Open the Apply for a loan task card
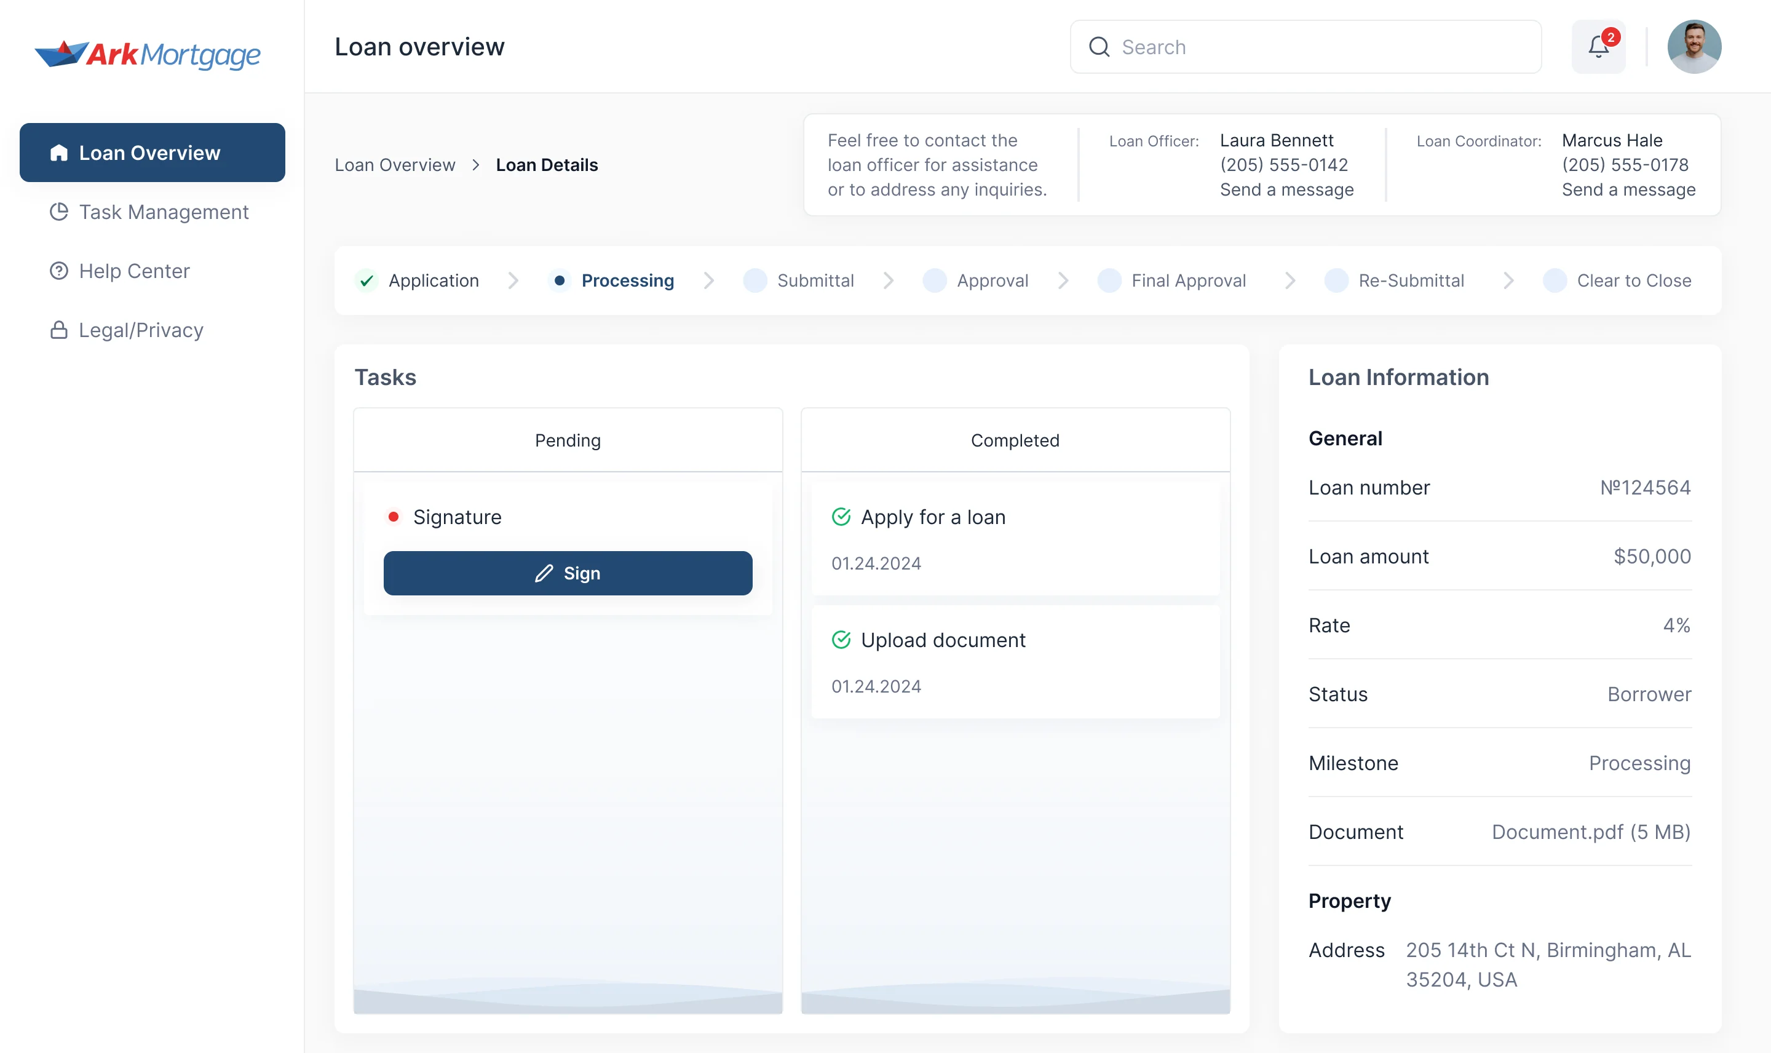The width and height of the screenshot is (1771, 1053). [1015, 539]
